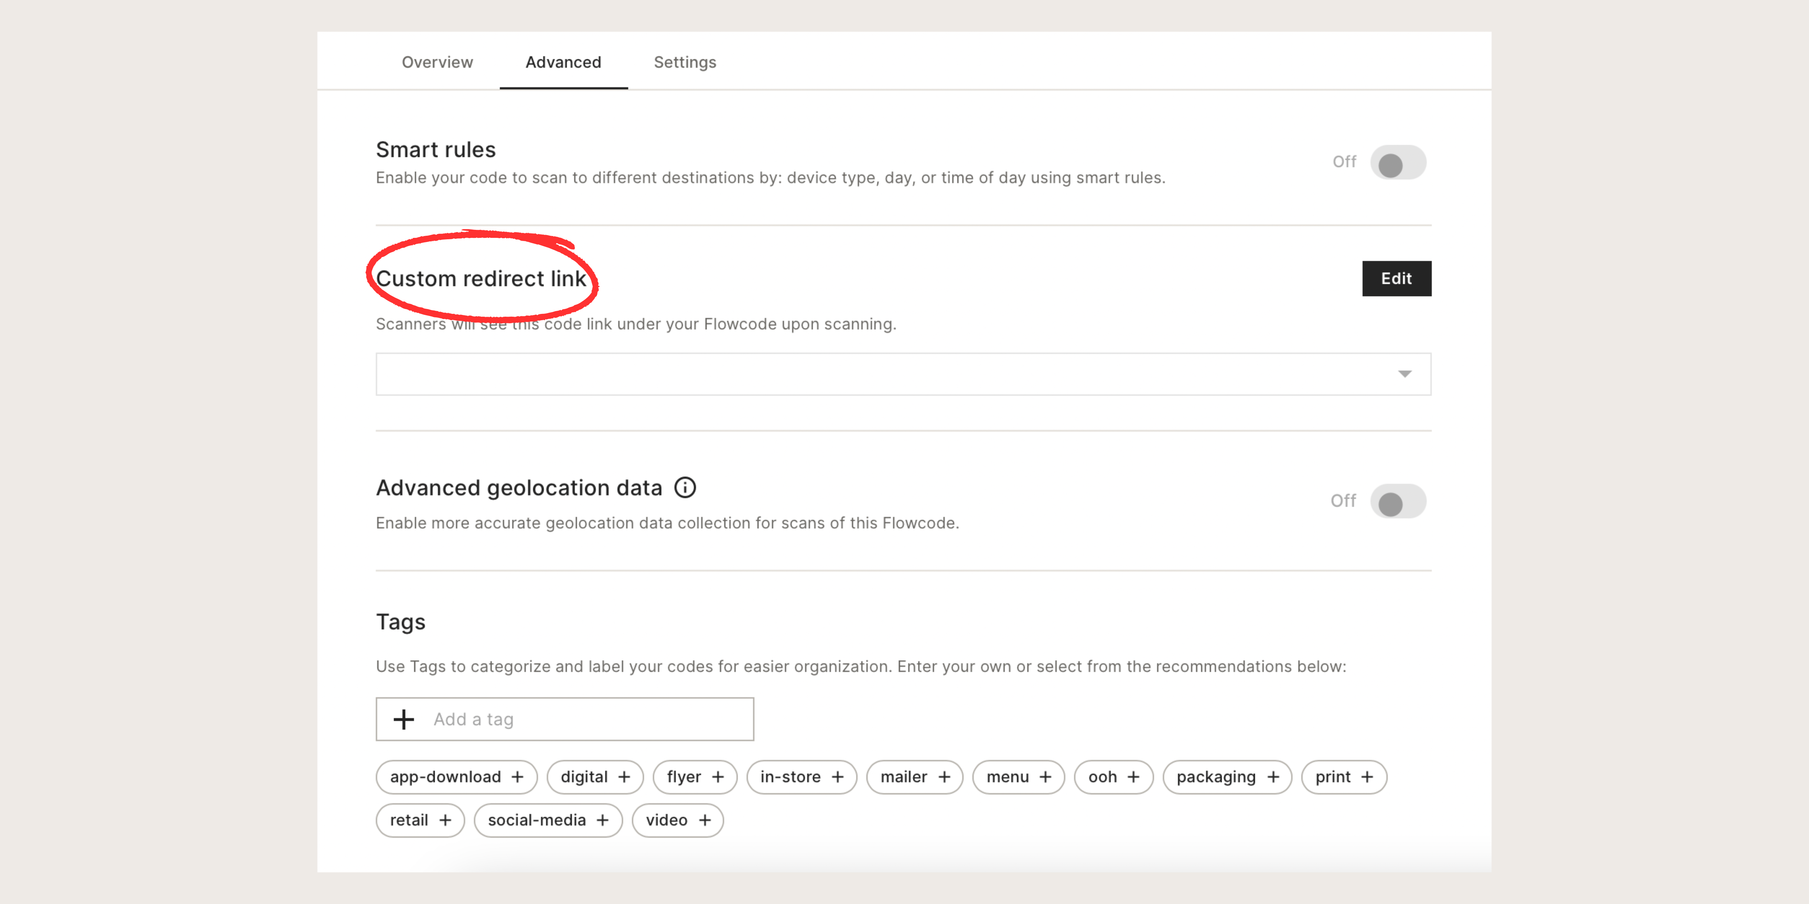Add the mailer tag

coord(914,777)
